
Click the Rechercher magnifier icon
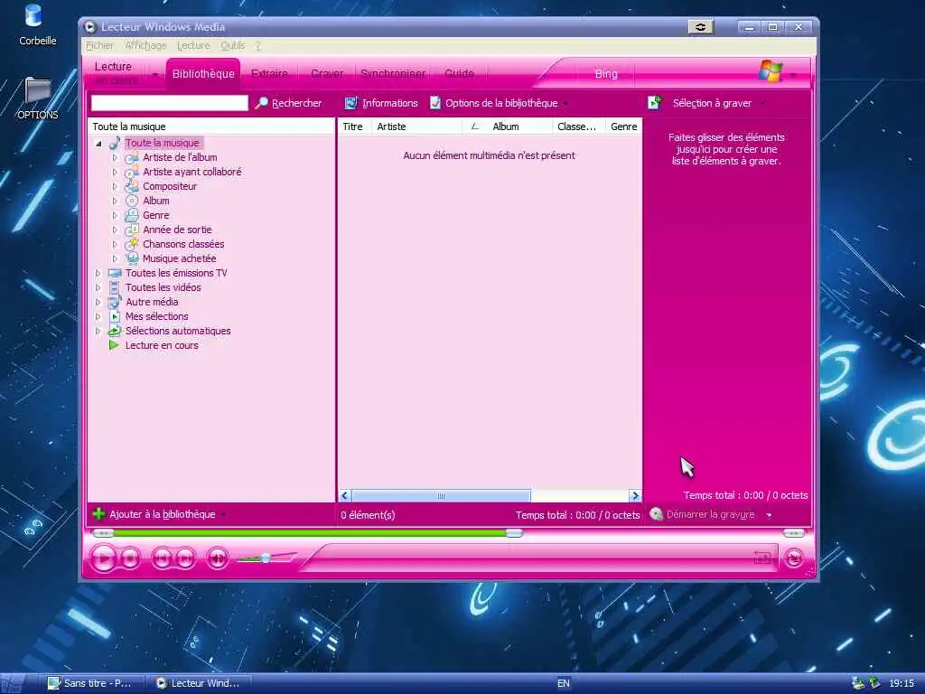(x=261, y=103)
